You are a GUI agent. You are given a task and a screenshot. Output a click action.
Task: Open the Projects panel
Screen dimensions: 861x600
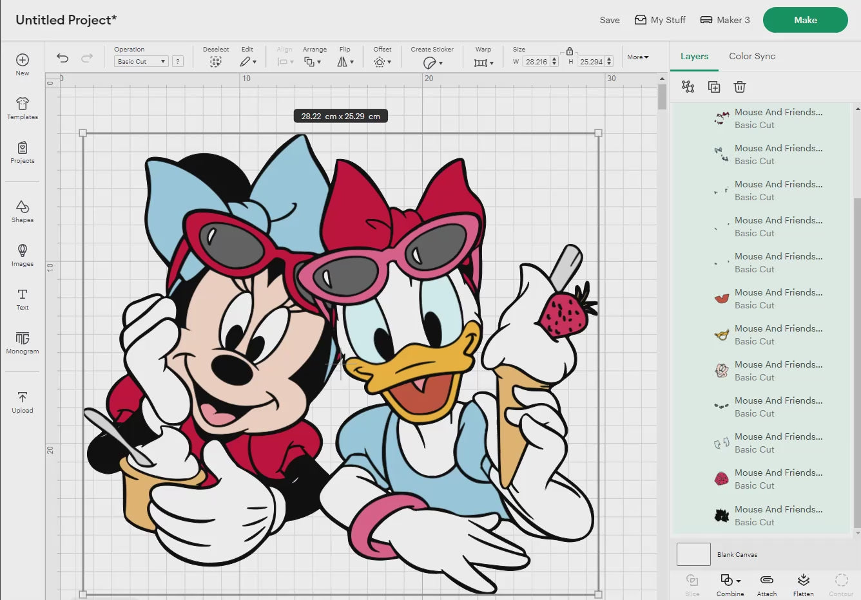click(x=23, y=152)
